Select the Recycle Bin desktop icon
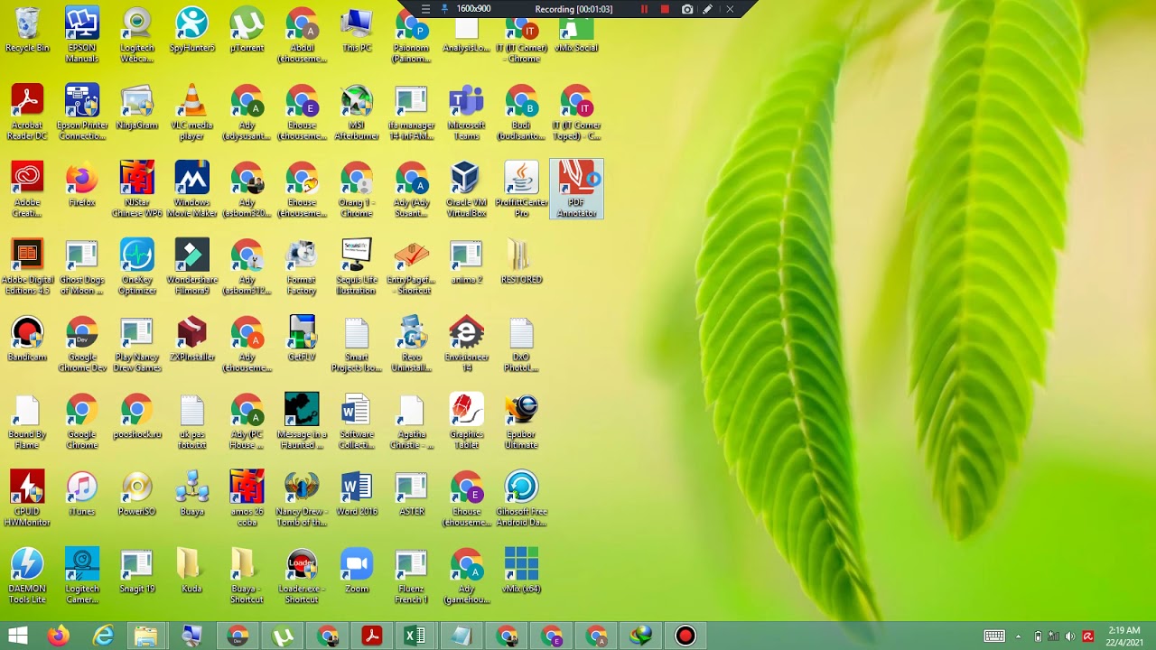Image resolution: width=1156 pixels, height=650 pixels. coord(27,30)
